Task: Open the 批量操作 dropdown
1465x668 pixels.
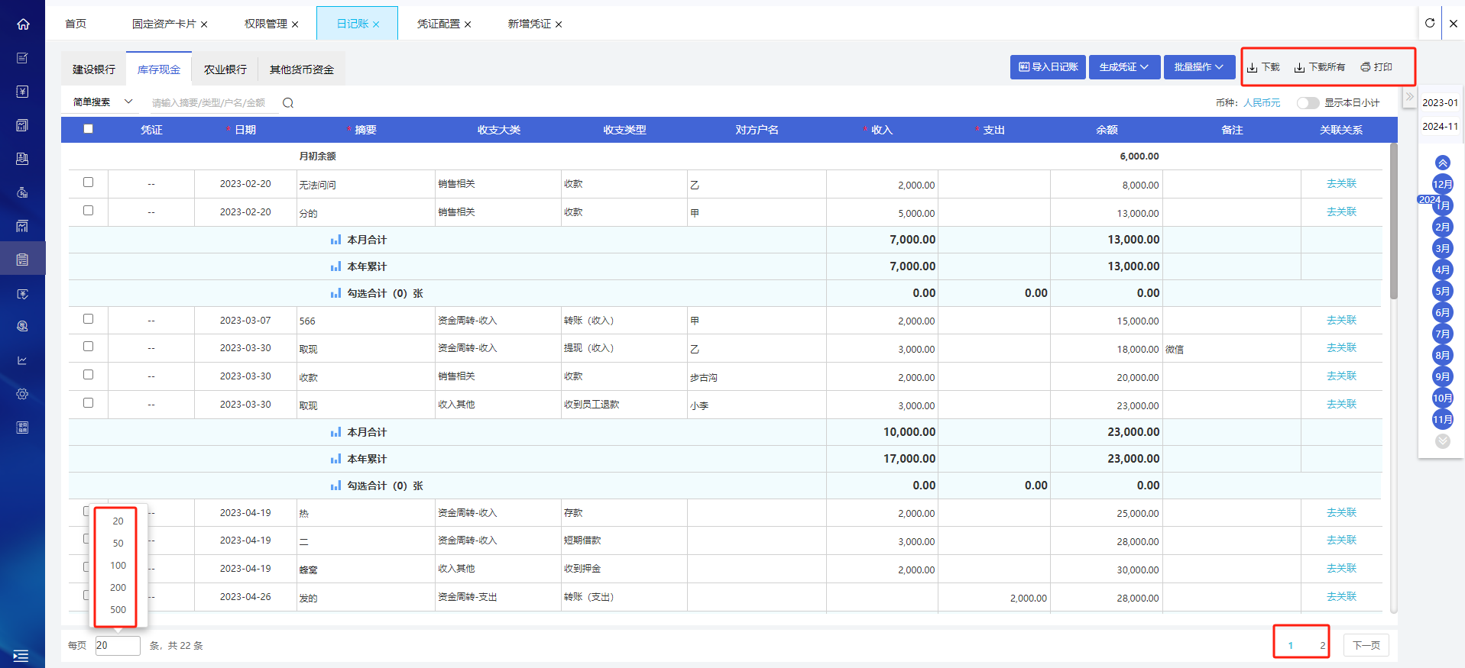Action: pyautogui.click(x=1199, y=67)
